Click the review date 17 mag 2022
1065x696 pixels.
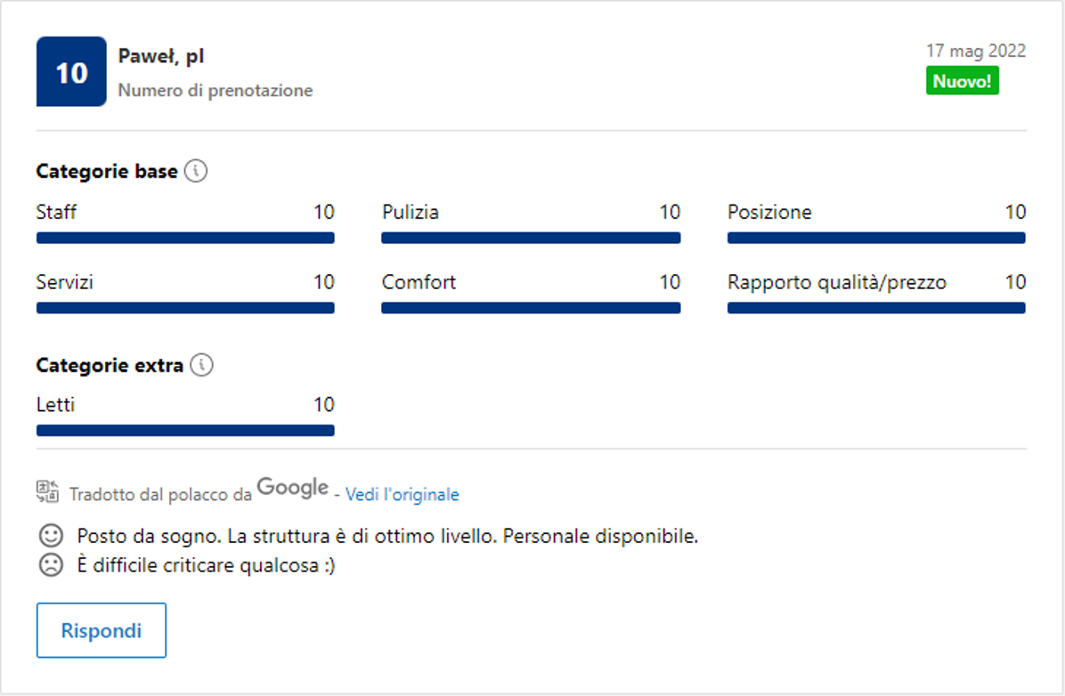click(976, 51)
